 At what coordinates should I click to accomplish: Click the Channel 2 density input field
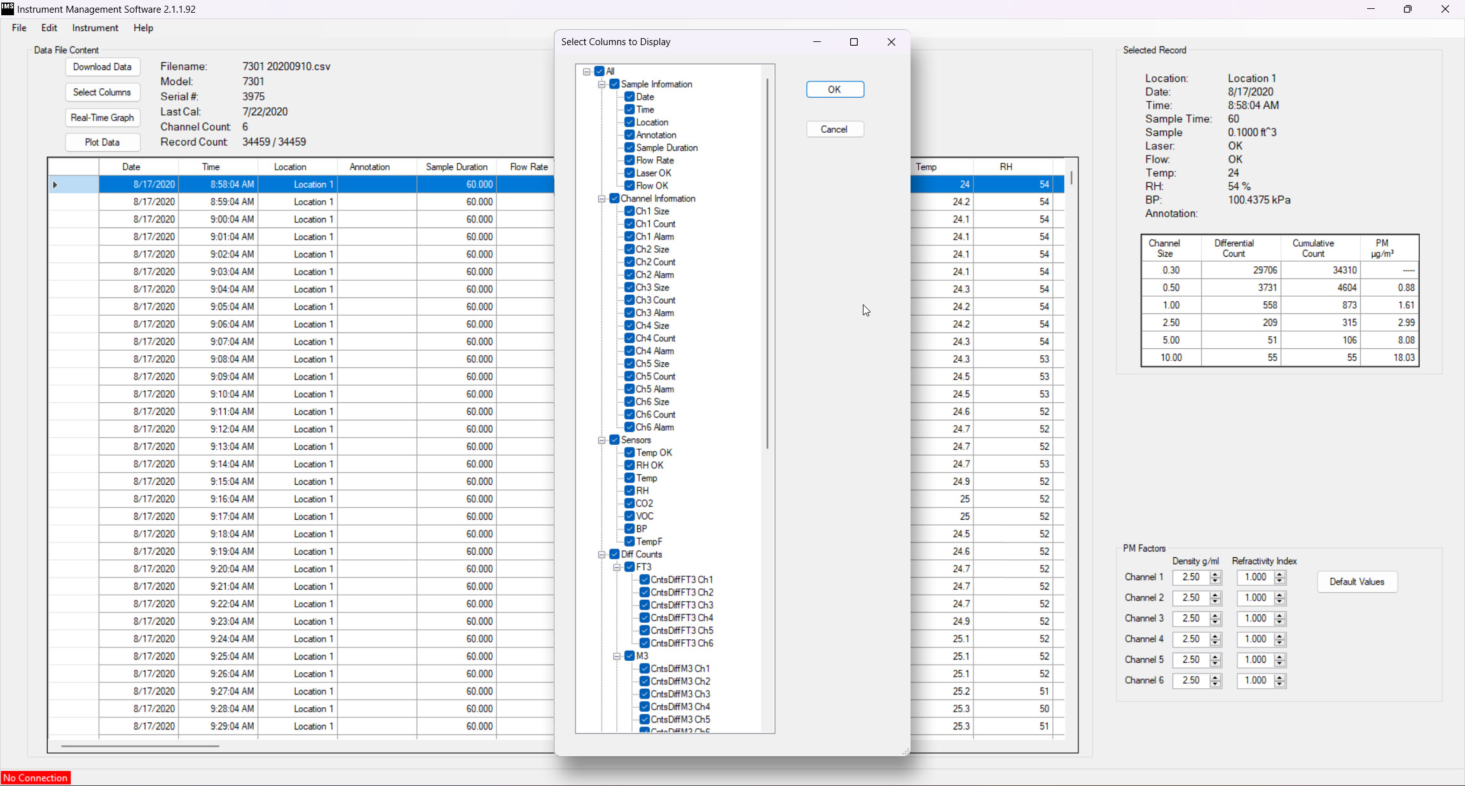1191,598
